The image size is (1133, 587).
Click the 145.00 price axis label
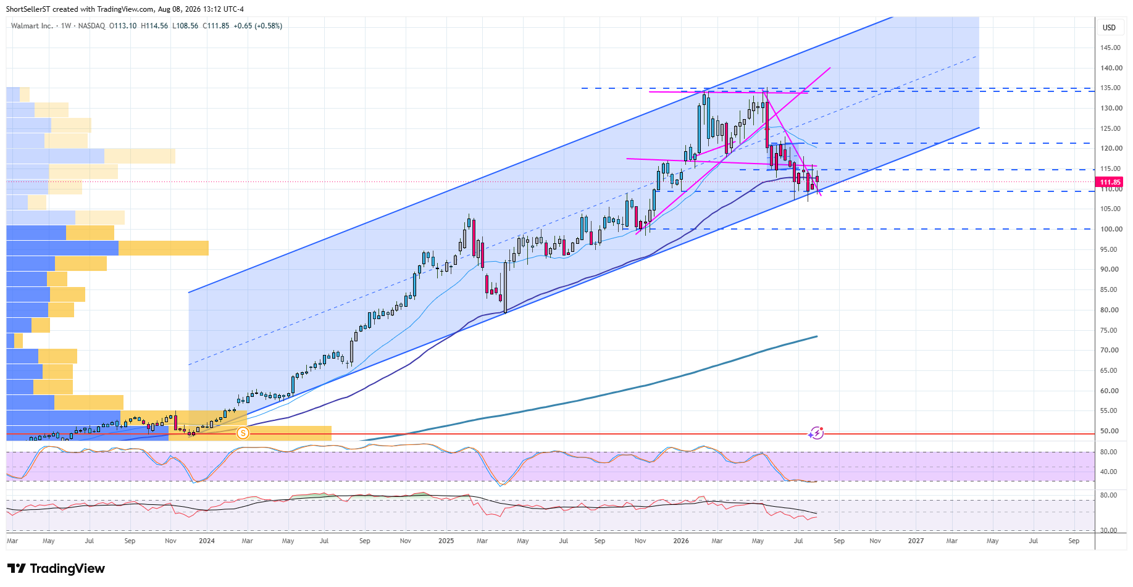coord(1110,48)
